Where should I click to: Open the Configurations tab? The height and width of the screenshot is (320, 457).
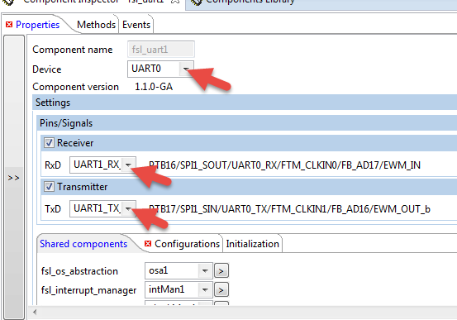coord(187,244)
